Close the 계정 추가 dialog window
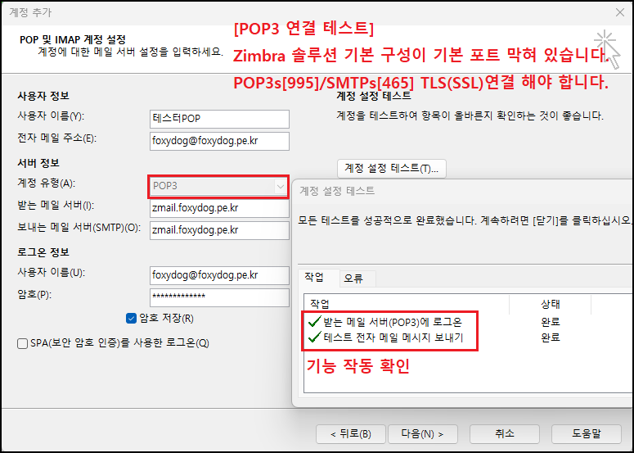 tap(620, 12)
